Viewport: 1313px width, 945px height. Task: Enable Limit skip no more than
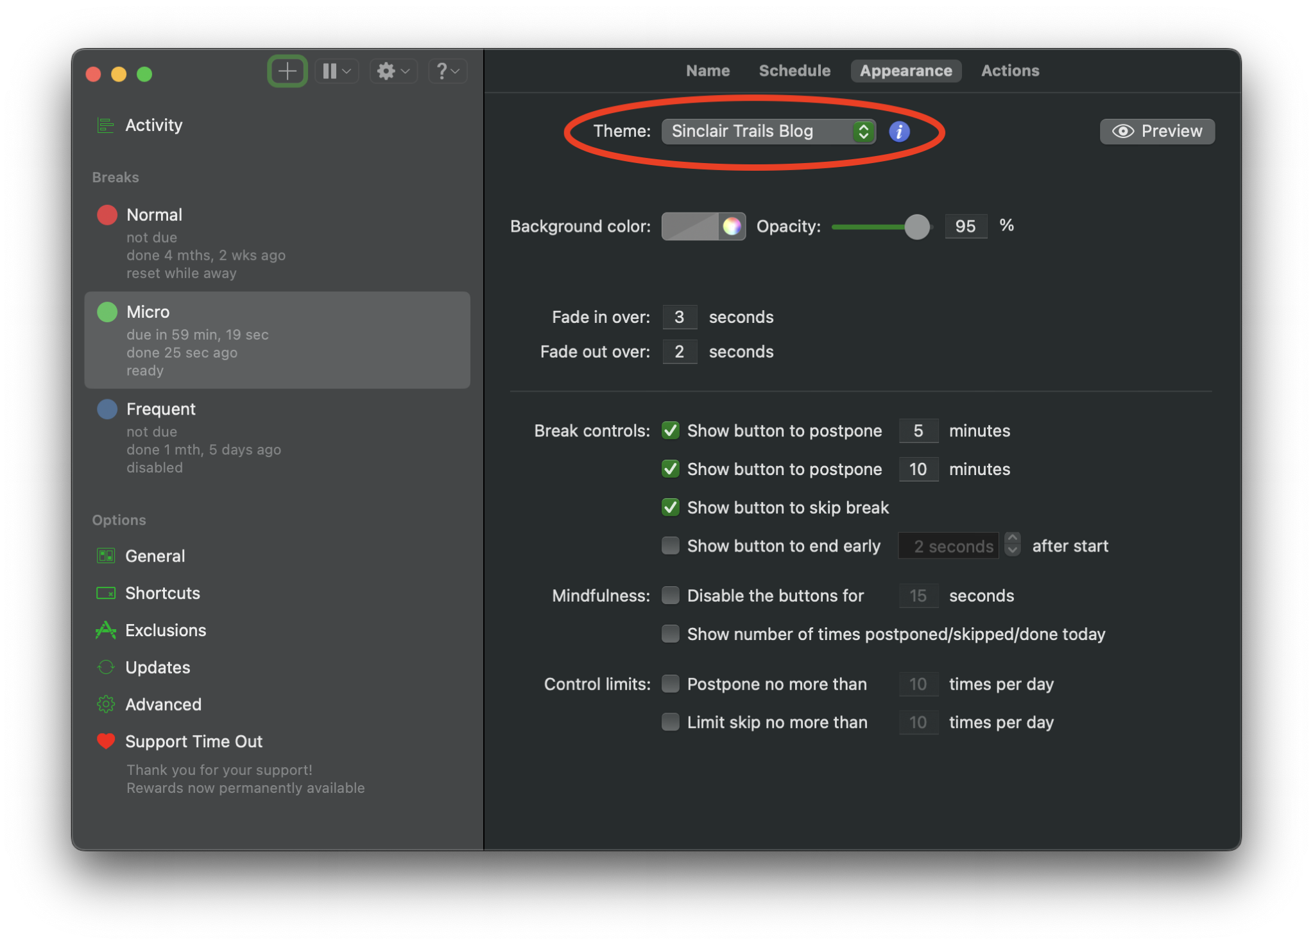click(671, 722)
